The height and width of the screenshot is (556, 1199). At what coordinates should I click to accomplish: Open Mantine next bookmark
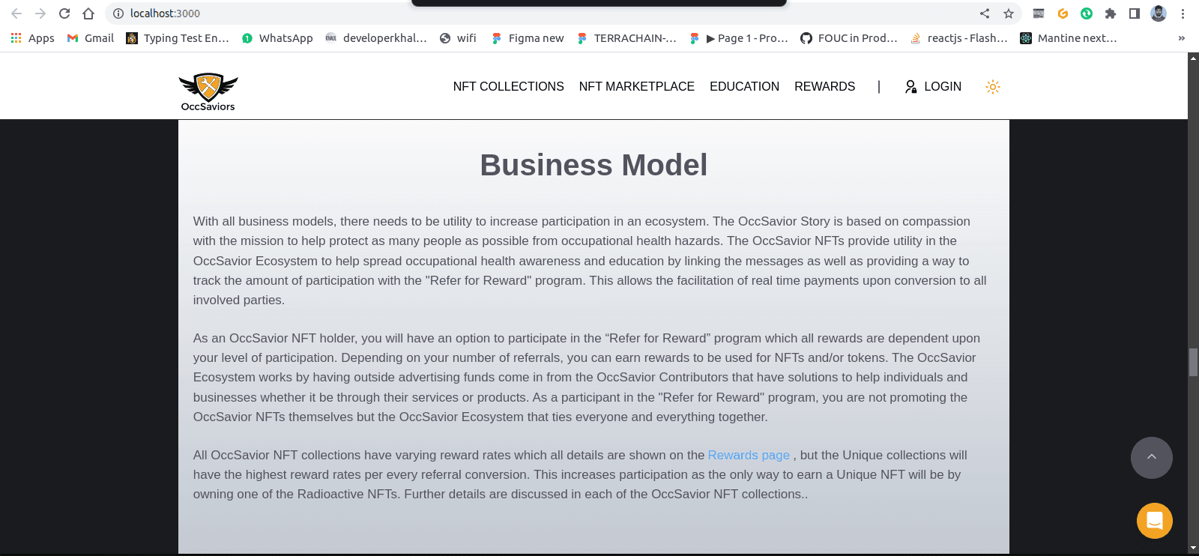click(x=1069, y=38)
